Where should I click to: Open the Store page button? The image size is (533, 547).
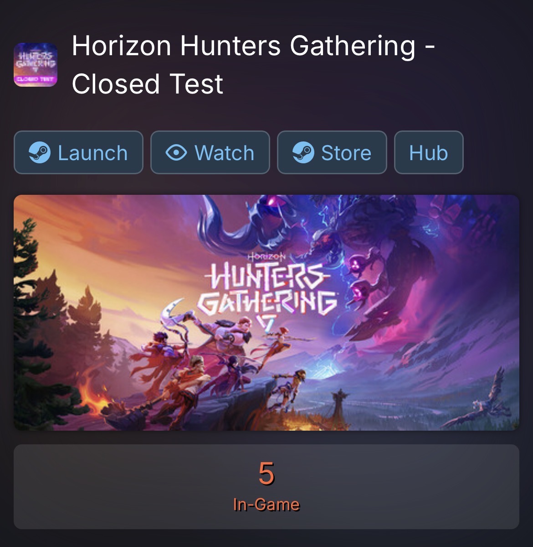pos(332,152)
